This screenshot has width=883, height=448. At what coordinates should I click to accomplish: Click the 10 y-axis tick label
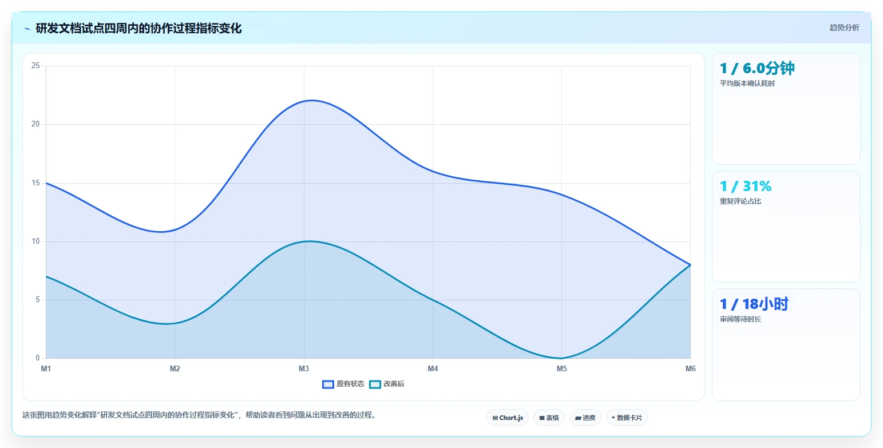coord(35,241)
